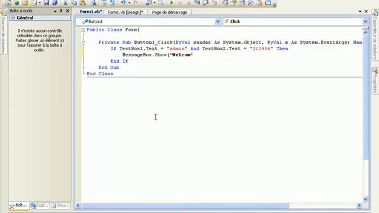Click the Open File folder icon

point(25,2)
